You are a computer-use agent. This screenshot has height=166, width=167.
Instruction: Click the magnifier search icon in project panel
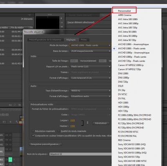tap(15, 105)
